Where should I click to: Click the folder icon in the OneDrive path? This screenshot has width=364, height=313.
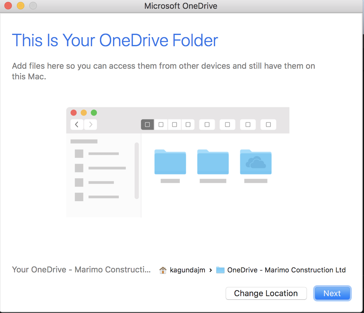tap(220, 270)
